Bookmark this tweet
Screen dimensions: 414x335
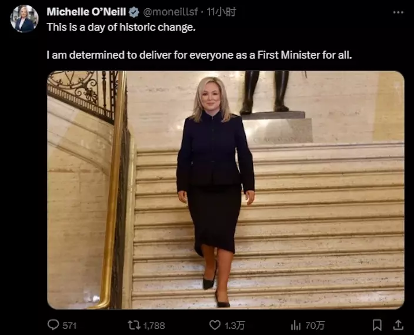click(x=378, y=324)
